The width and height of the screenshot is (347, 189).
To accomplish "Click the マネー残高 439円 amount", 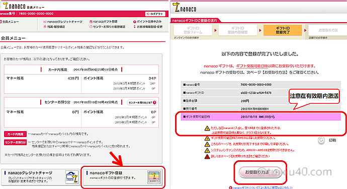I will (x=73, y=78).
